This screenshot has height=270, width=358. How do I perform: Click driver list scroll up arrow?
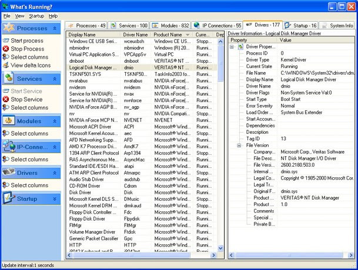(220, 42)
